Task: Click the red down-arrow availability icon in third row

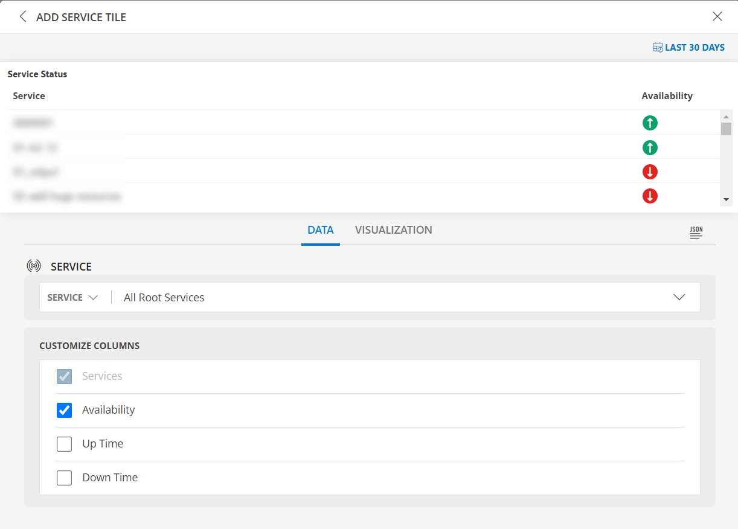Action: point(650,172)
